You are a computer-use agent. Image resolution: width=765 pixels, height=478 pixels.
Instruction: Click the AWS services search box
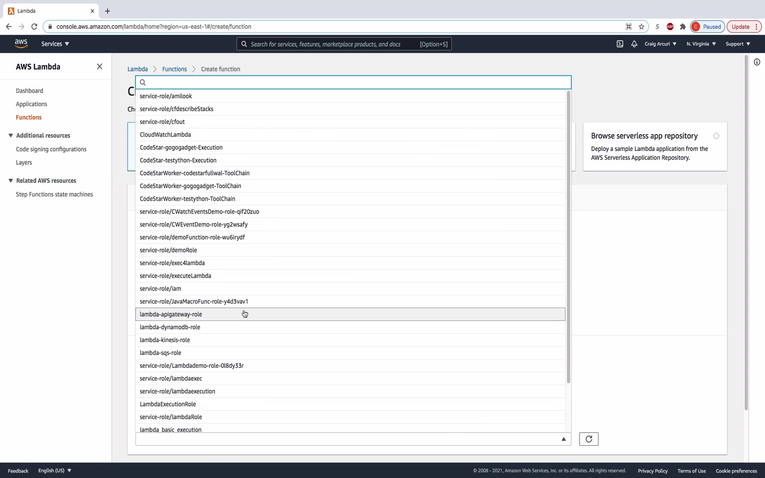click(x=344, y=44)
